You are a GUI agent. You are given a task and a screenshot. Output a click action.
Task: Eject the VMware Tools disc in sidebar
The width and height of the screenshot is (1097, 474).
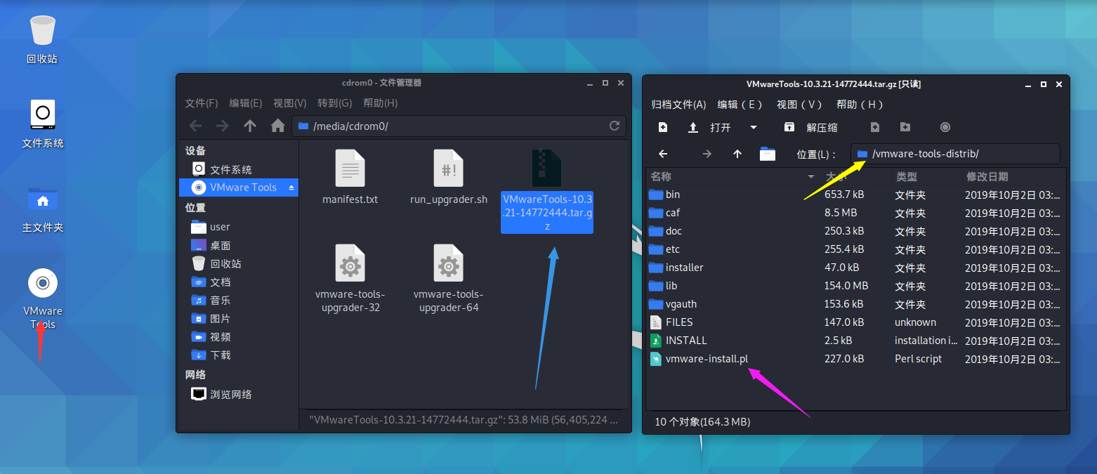coord(292,187)
